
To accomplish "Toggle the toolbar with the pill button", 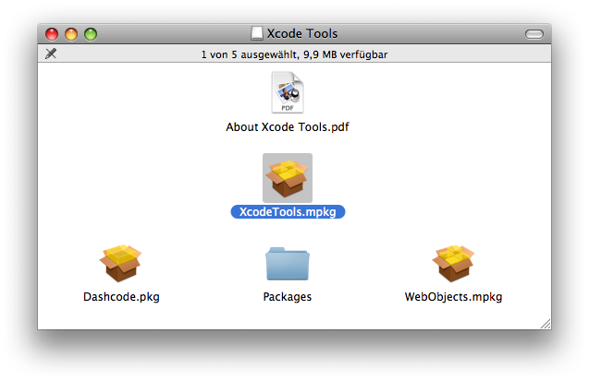I will coord(534,34).
